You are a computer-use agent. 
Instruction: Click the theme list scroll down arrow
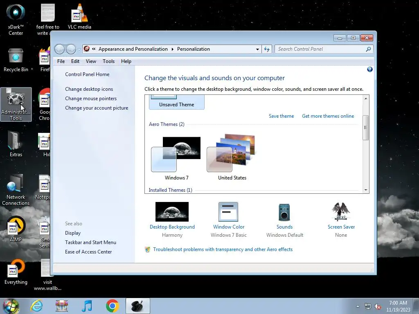tap(366, 190)
